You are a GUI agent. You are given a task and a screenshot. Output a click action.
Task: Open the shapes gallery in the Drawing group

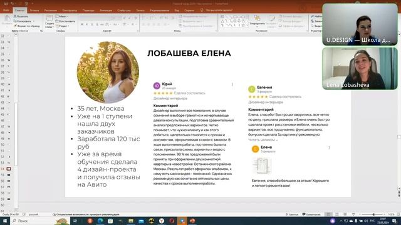click(x=234, y=21)
